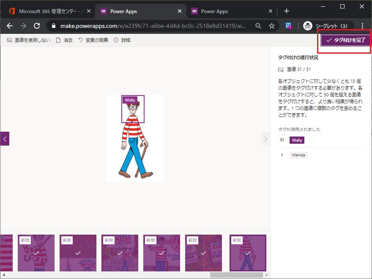Image resolution: width=372 pixels, height=279 pixels.
Task: Click 消去 to clear tags
Action: [64, 40]
